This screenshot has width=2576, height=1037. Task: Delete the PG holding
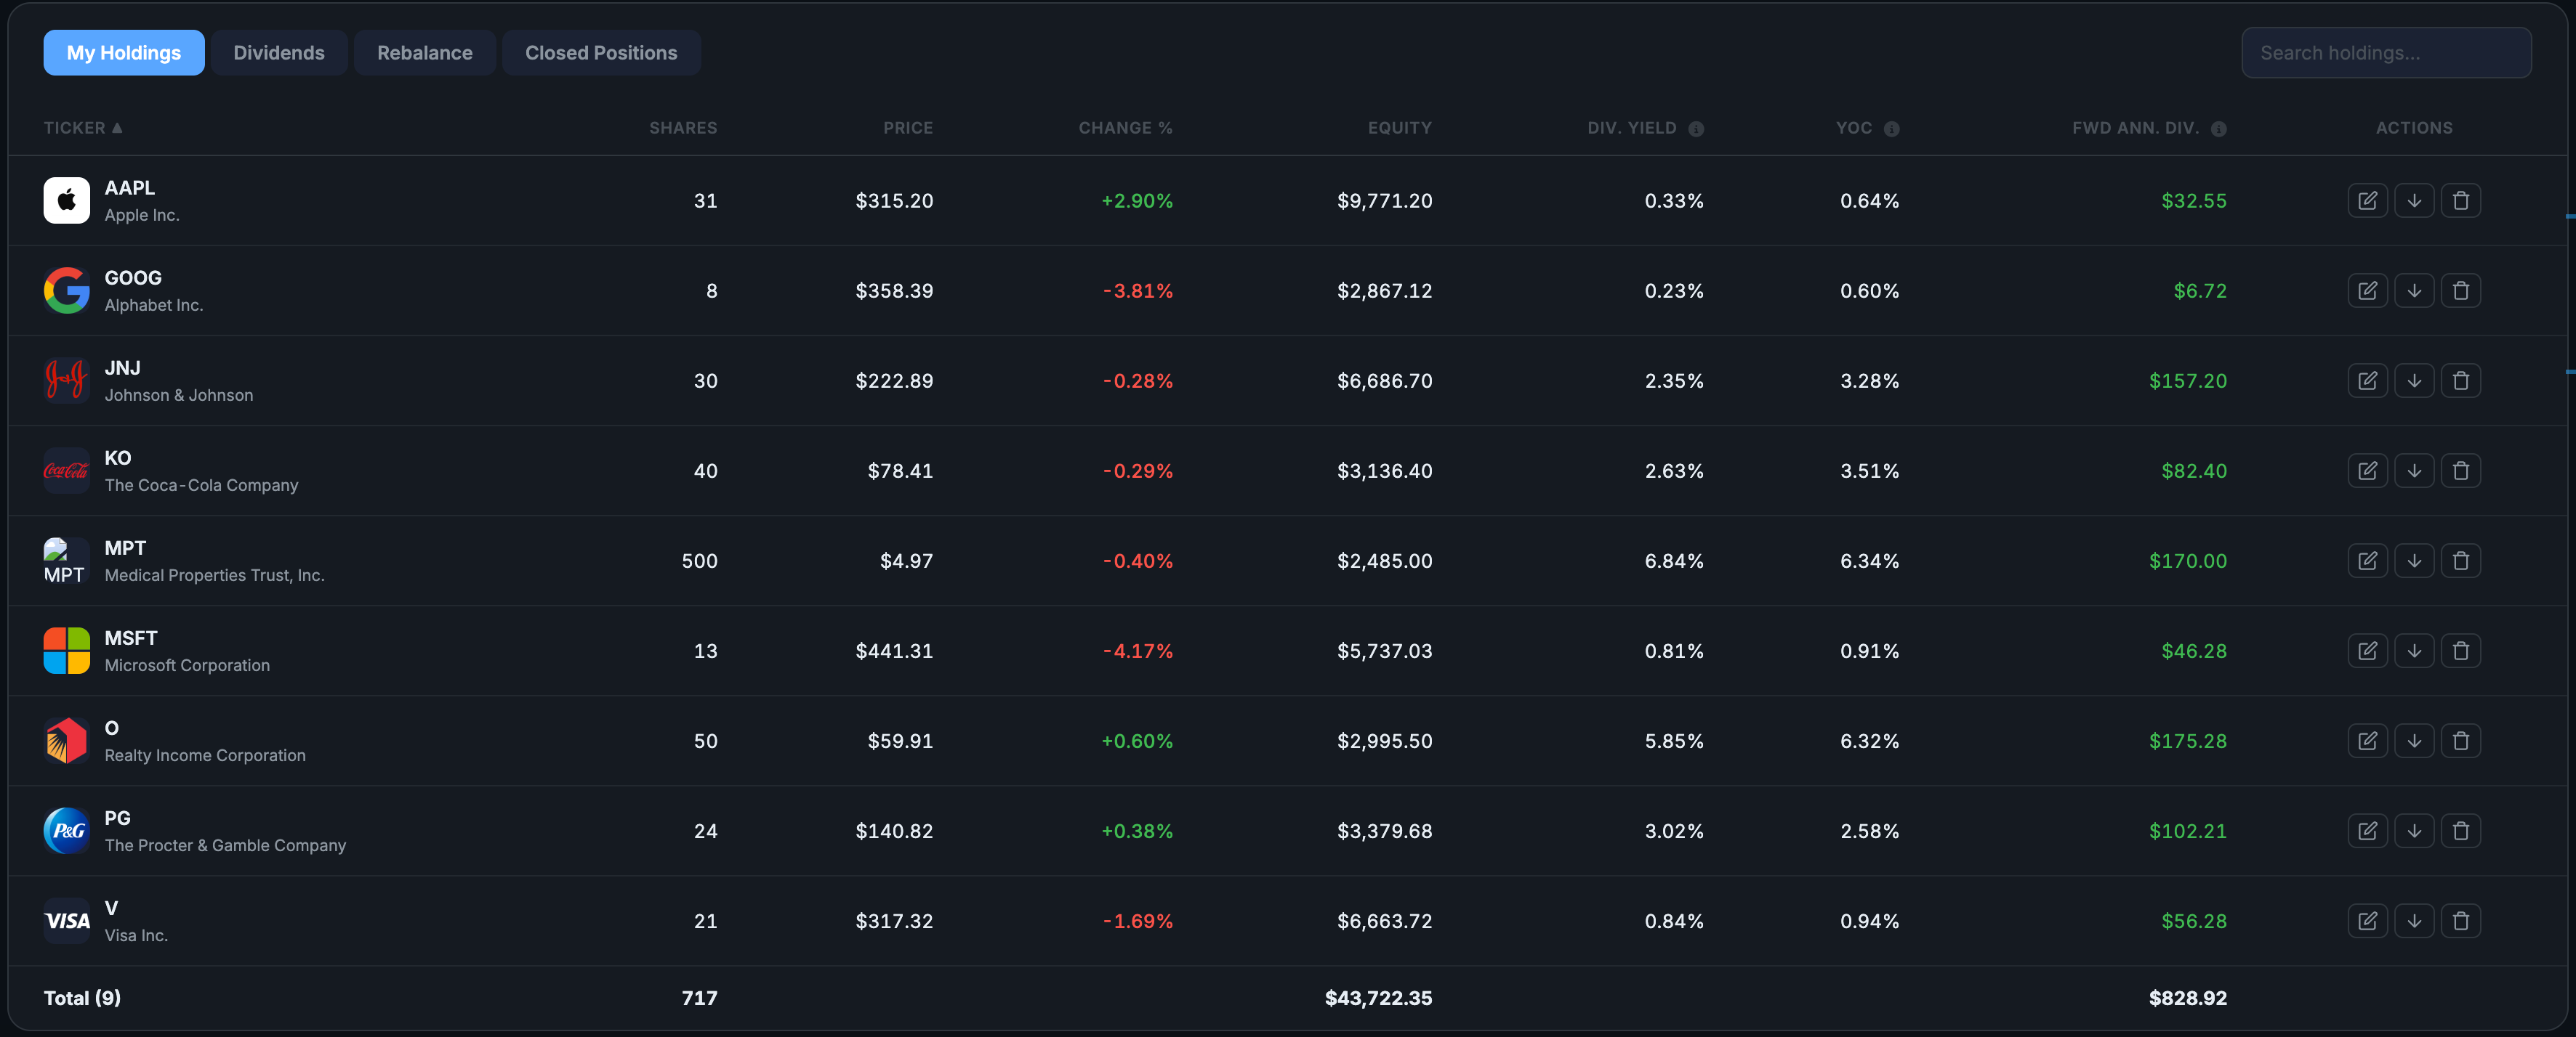(x=2461, y=830)
